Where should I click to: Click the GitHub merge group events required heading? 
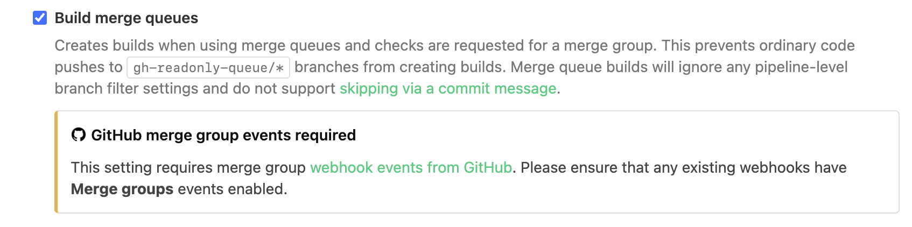pyautogui.click(x=223, y=135)
